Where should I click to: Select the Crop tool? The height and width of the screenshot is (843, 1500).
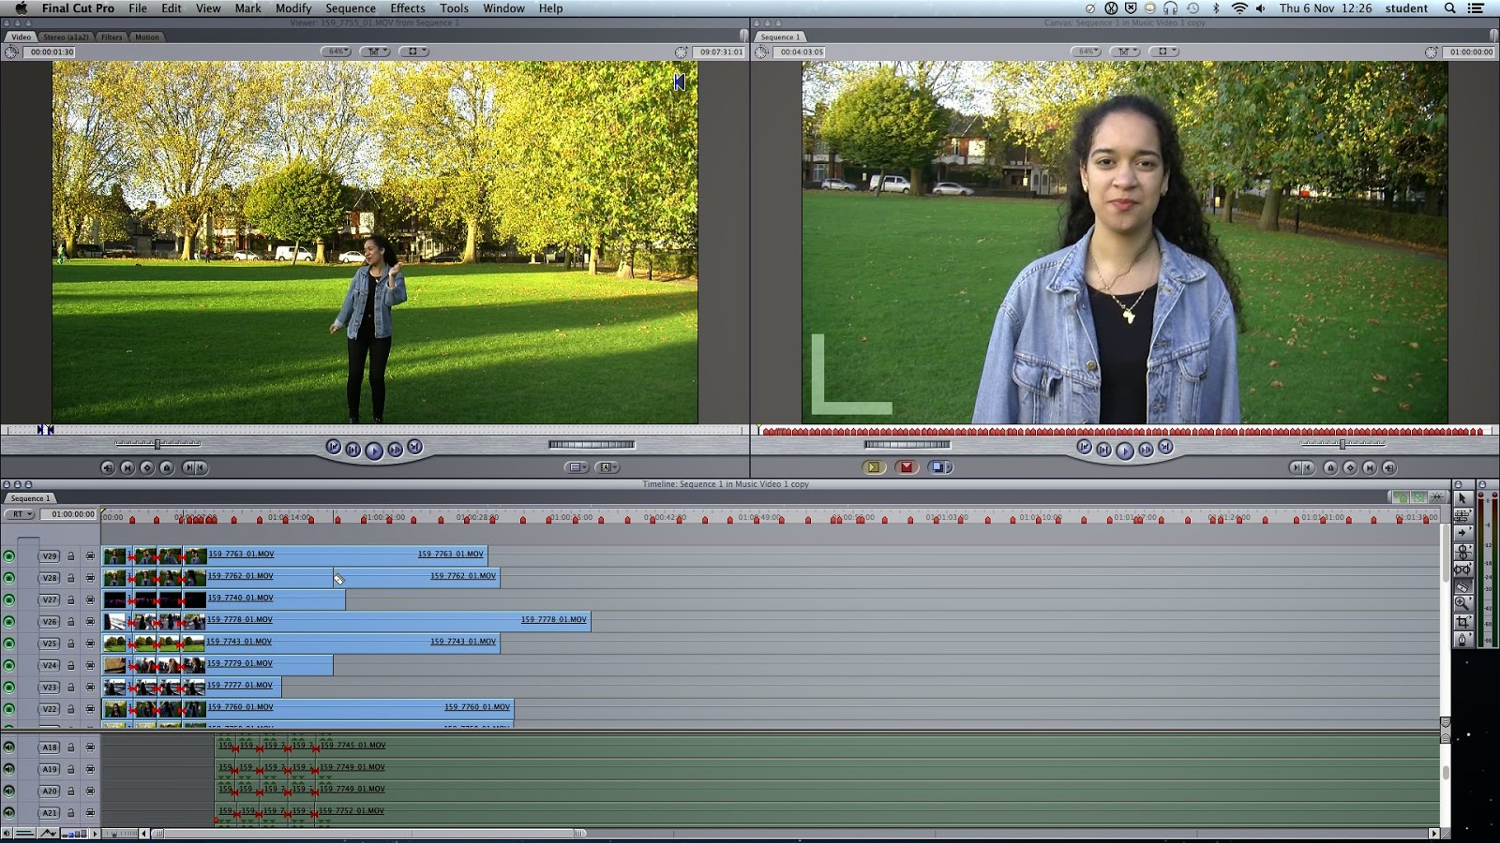[1462, 622]
